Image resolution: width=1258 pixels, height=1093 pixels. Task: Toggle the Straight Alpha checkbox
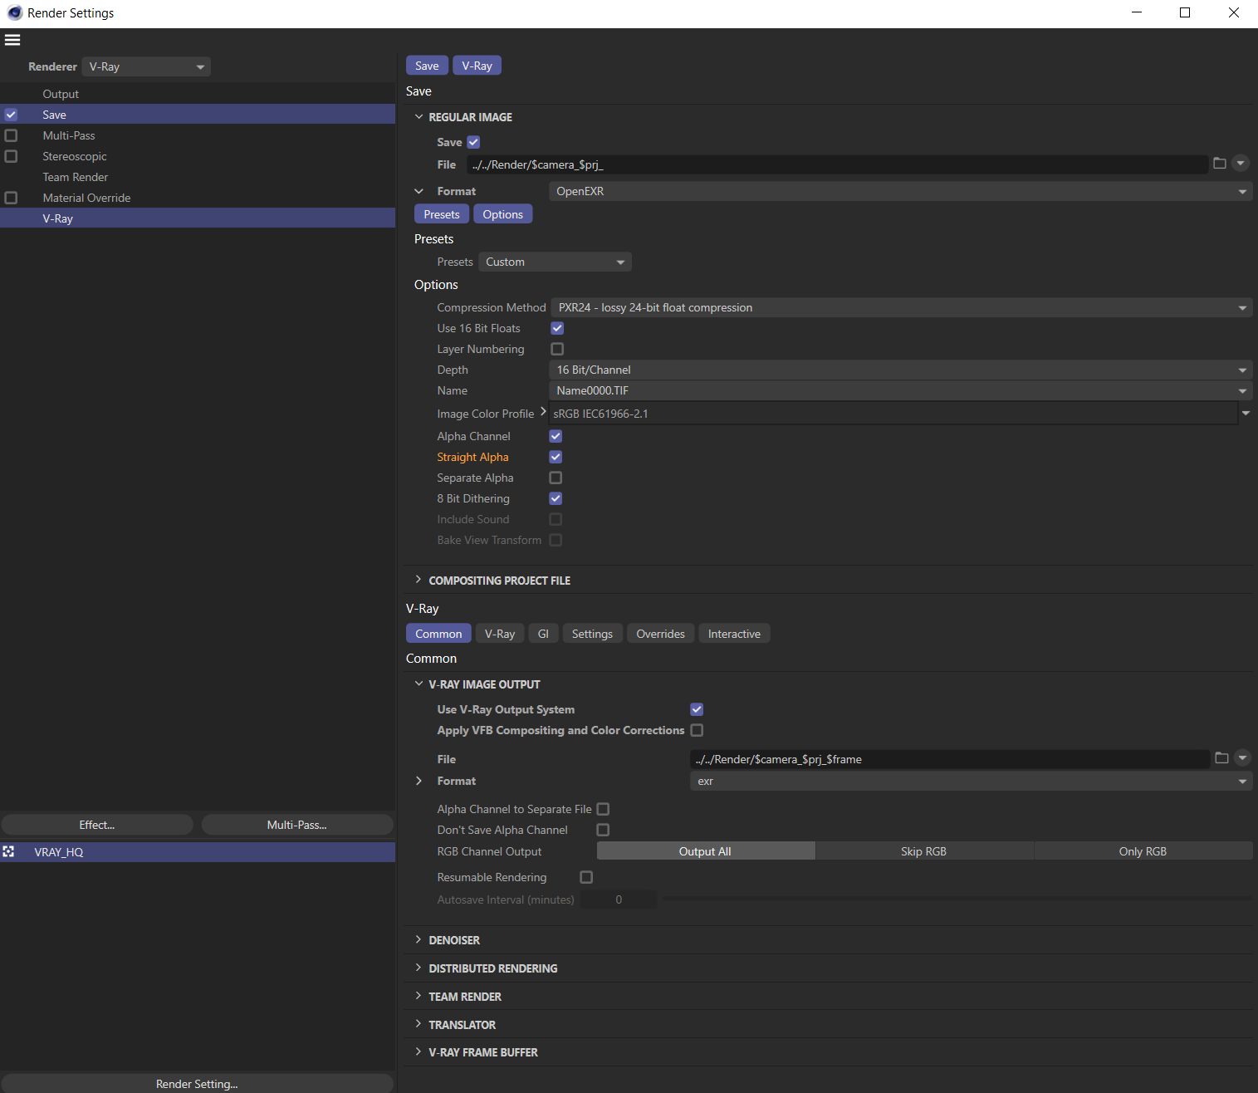(x=556, y=457)
